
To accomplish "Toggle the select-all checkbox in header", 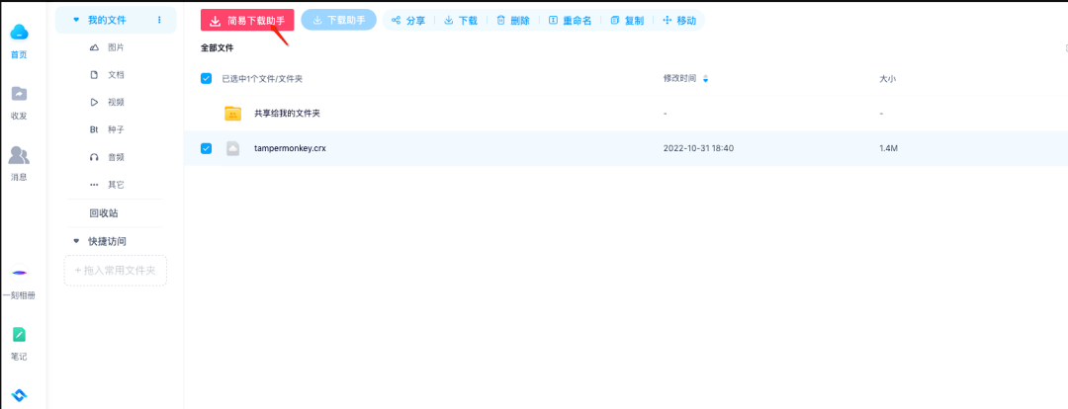I will (x=207, y=79).
